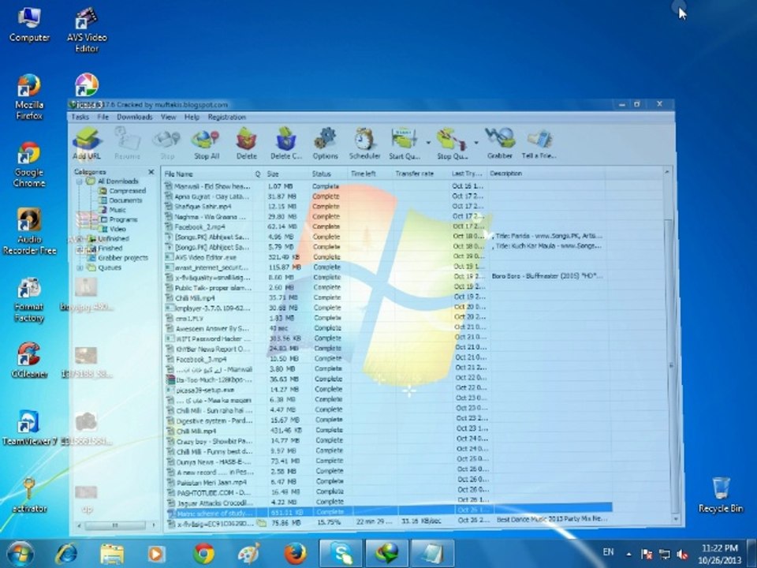Viewport: 757px width, 568px height.
Task: Select the Pakistan Meri Jaan.mp4 row
Action: pyautogui.click(x=388, y=481)
